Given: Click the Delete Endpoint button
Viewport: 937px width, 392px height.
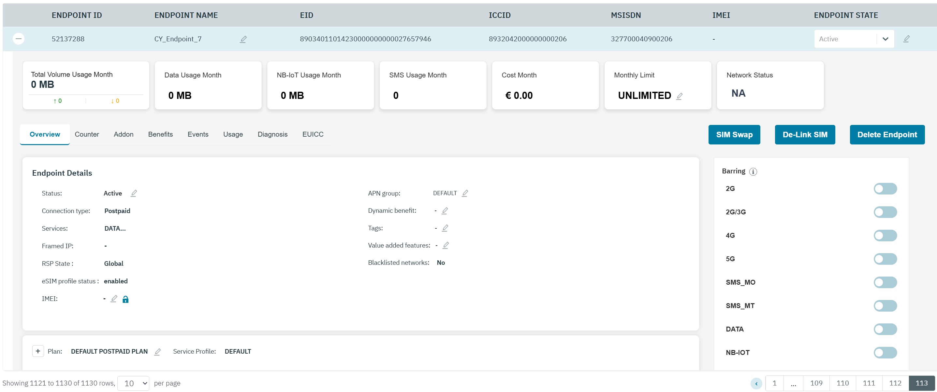Looking at the screenshot, I should [886, 135].
